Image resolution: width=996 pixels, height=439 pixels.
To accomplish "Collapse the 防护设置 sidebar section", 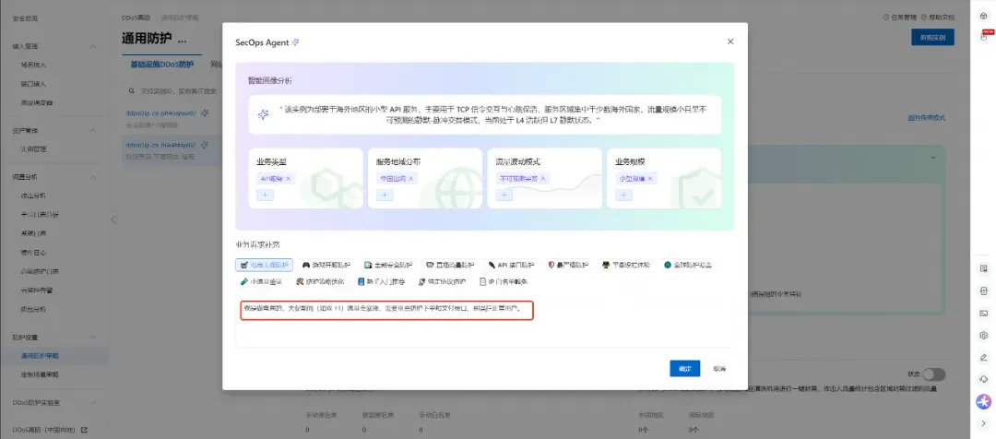I will [x=93, y=337].
